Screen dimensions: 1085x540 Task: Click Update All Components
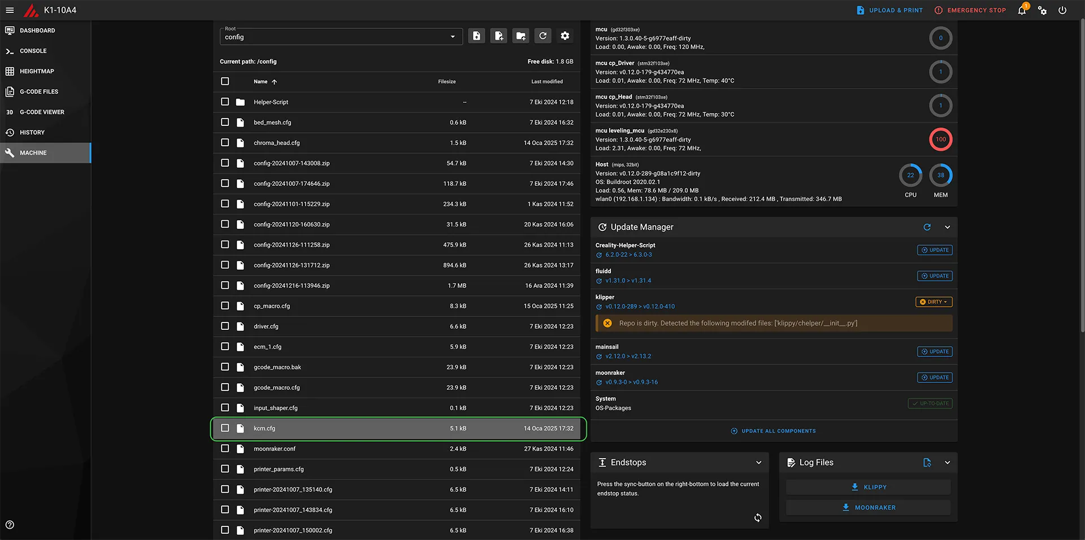click(774, 431)
